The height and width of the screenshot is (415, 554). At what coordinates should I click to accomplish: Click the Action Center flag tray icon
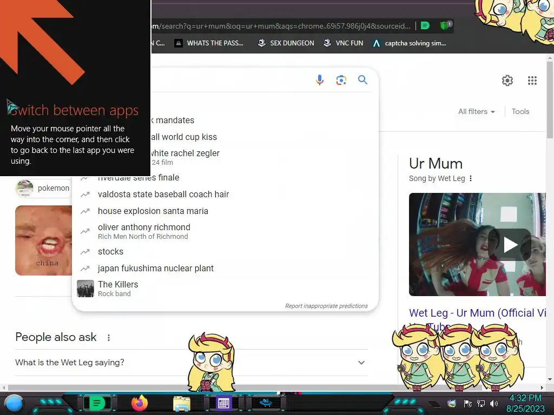pos(468,404)
